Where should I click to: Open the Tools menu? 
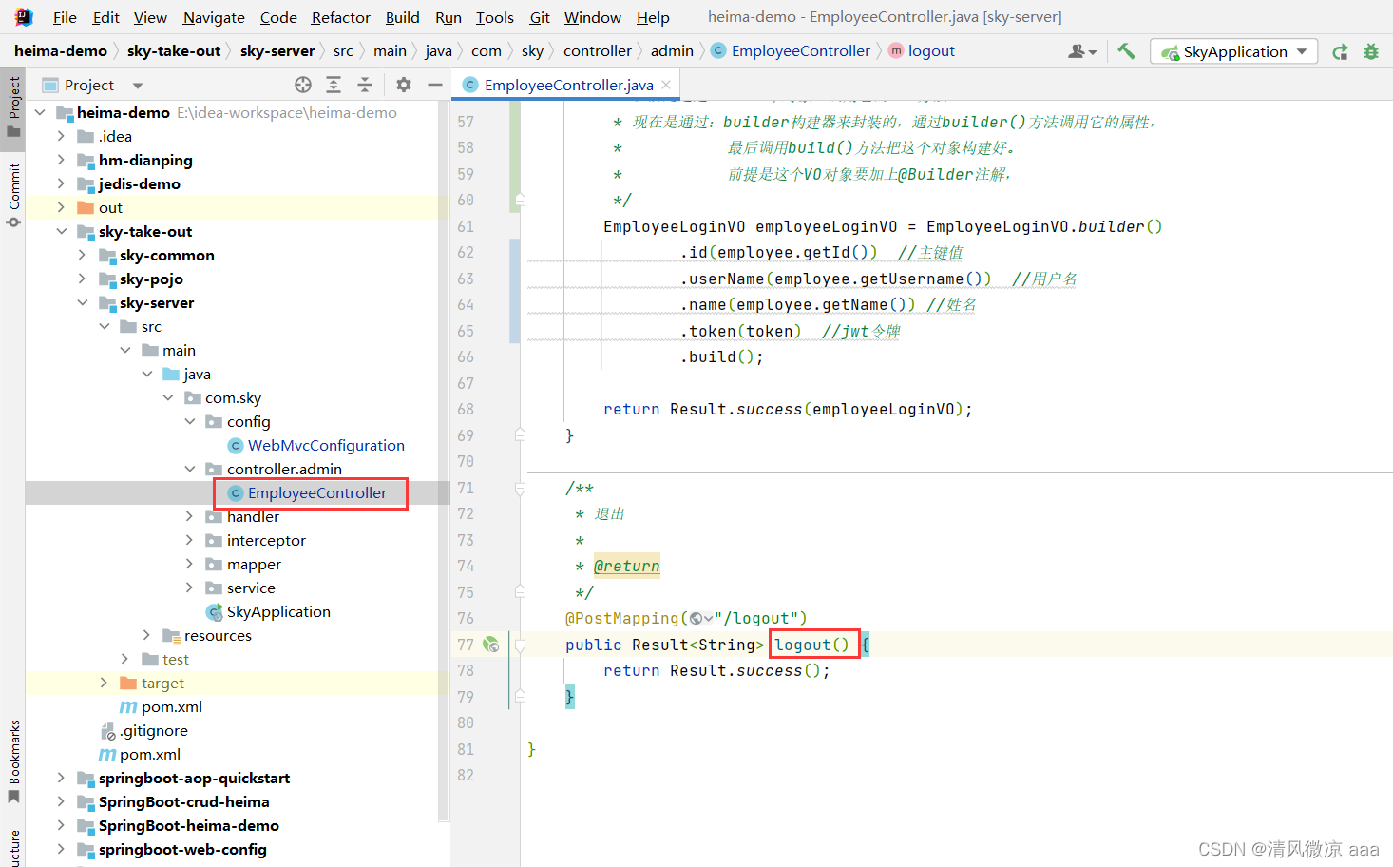click(494, 17)
